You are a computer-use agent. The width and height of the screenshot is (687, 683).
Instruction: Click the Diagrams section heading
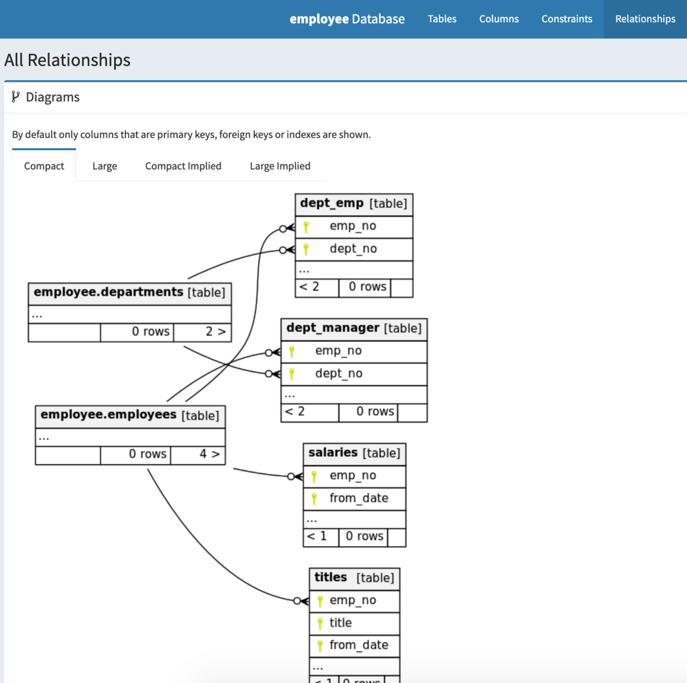click(x=53, y=97)
